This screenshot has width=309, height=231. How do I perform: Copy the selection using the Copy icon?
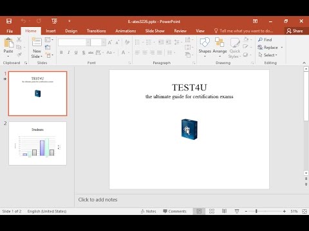coord(19,47)
